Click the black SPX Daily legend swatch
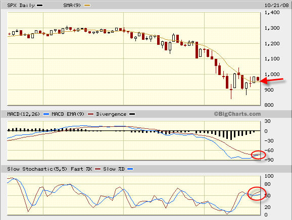The image size is (292, 220). click(x=40, y=6)
